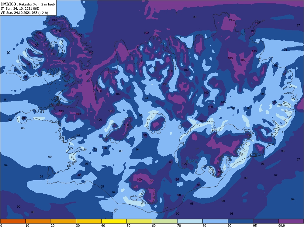Pick the bright yellow 40–50 legend swatch
The image size is (304, 228).
click(x=114, y=221)
